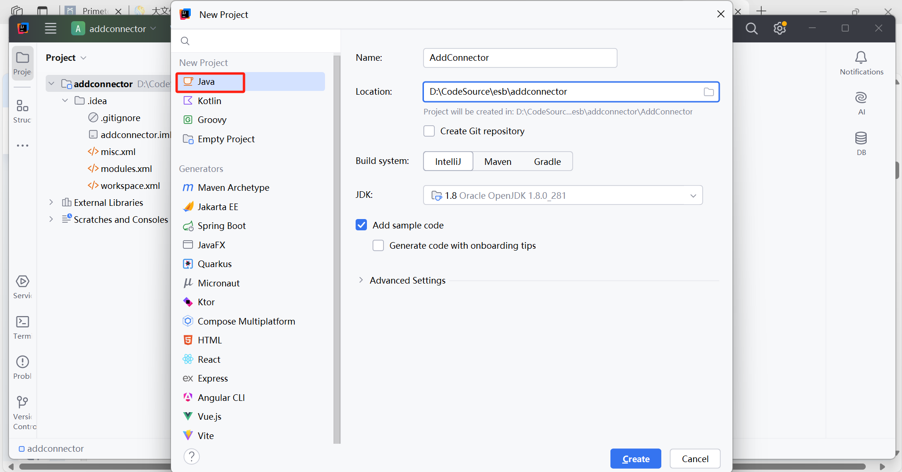Viewport: 902px width, 472px height.
Task: Enable Create Git repository checkbox
Action: tap(429, 131)
